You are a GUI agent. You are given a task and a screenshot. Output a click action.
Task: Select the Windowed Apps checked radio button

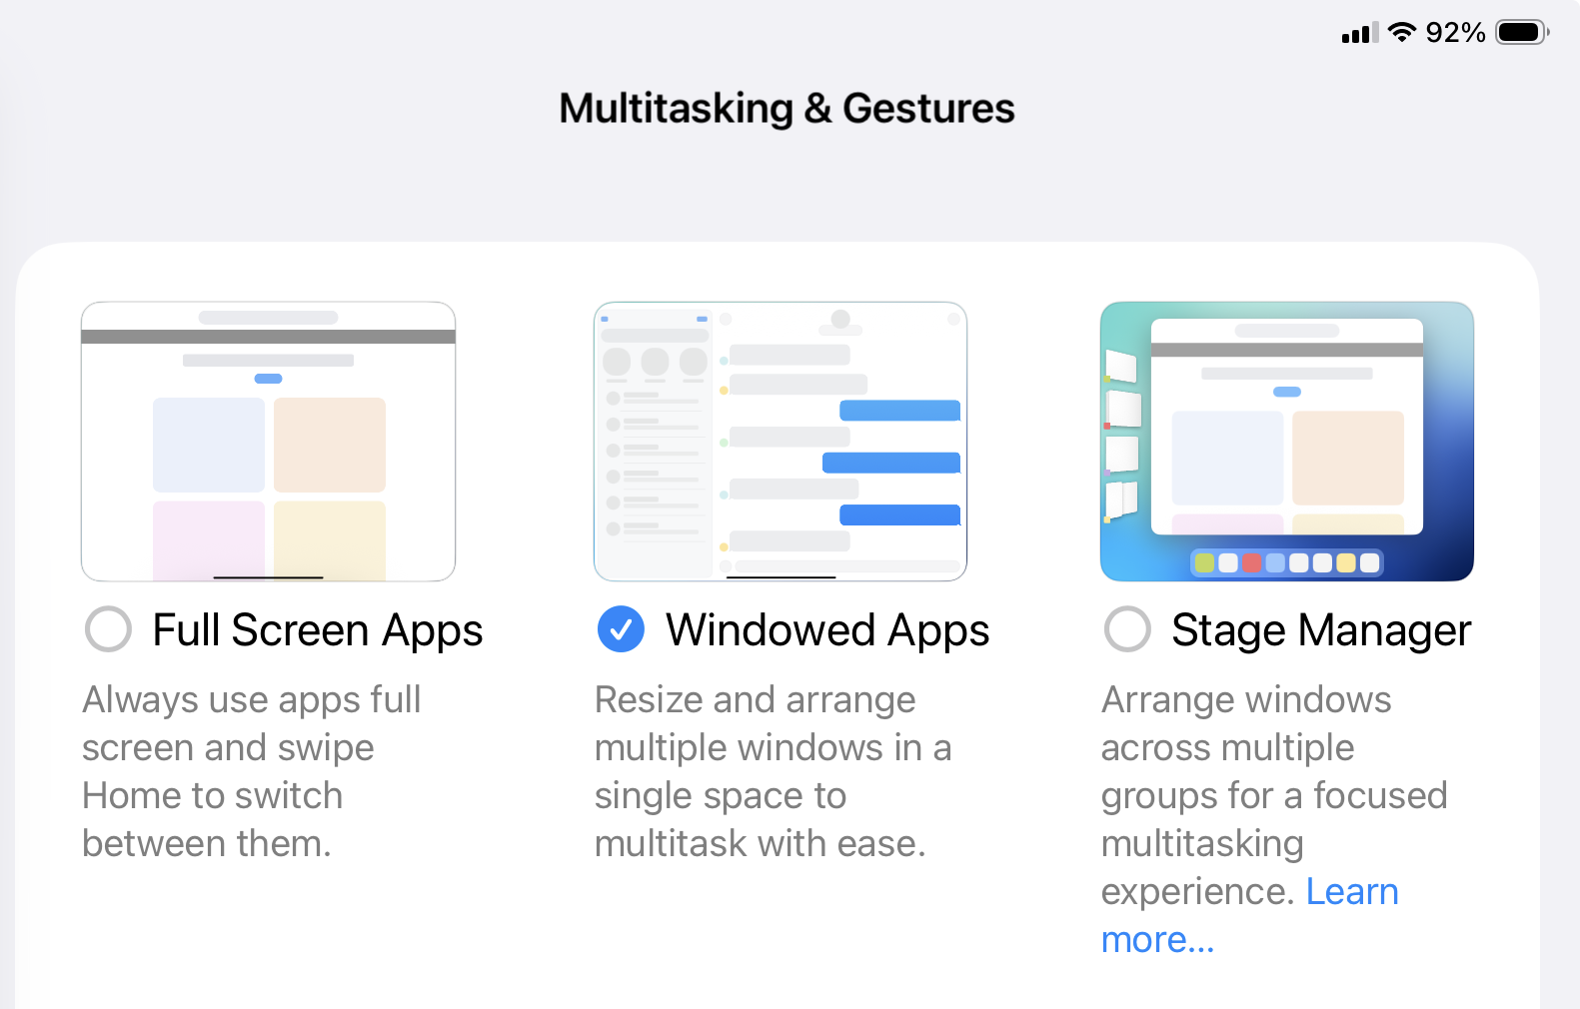tap(621, 629)
